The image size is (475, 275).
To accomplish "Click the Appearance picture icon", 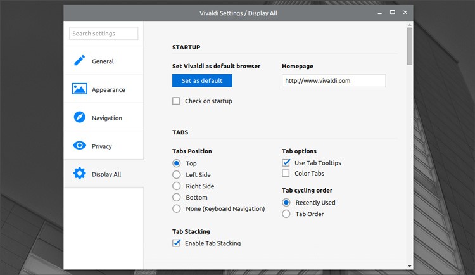I will (79, 89).
